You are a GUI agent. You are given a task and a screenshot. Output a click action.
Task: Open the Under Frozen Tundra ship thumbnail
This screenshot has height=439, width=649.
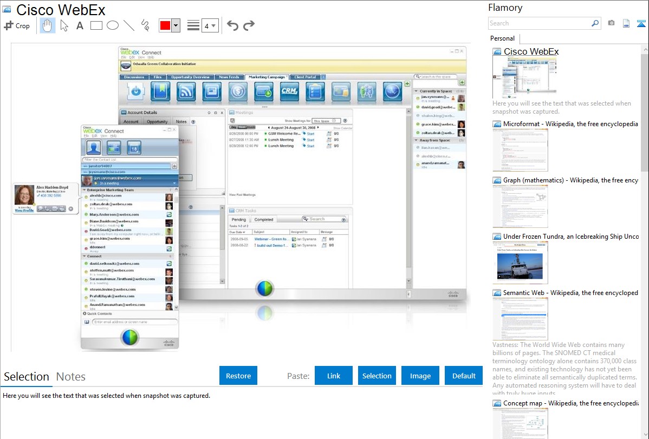520,263
